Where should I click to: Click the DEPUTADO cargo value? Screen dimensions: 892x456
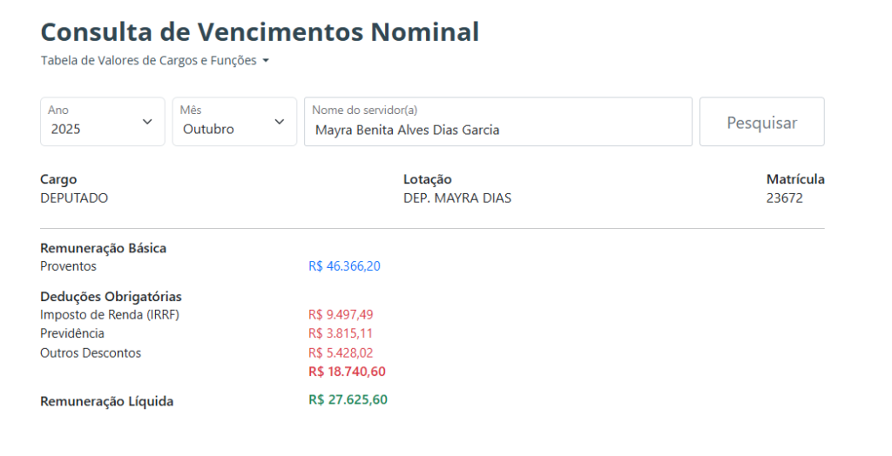pyautogui.click(x=74, y=198)
